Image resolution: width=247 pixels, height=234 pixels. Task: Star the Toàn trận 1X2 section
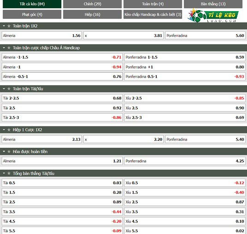point(9,26)
